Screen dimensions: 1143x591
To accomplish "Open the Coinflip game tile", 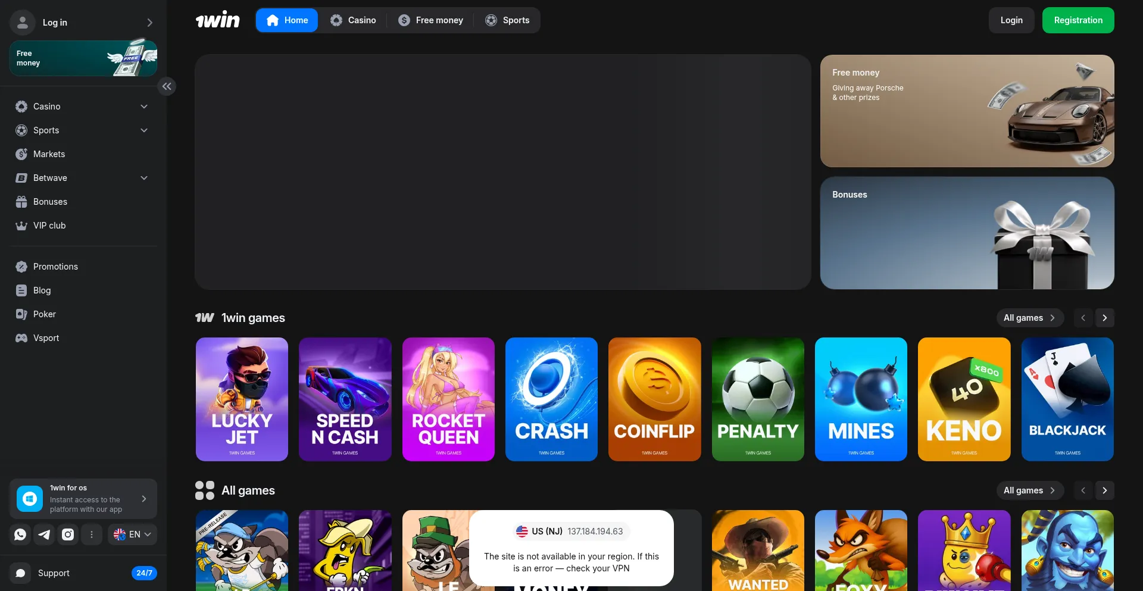I will click(x=655, y=399).
